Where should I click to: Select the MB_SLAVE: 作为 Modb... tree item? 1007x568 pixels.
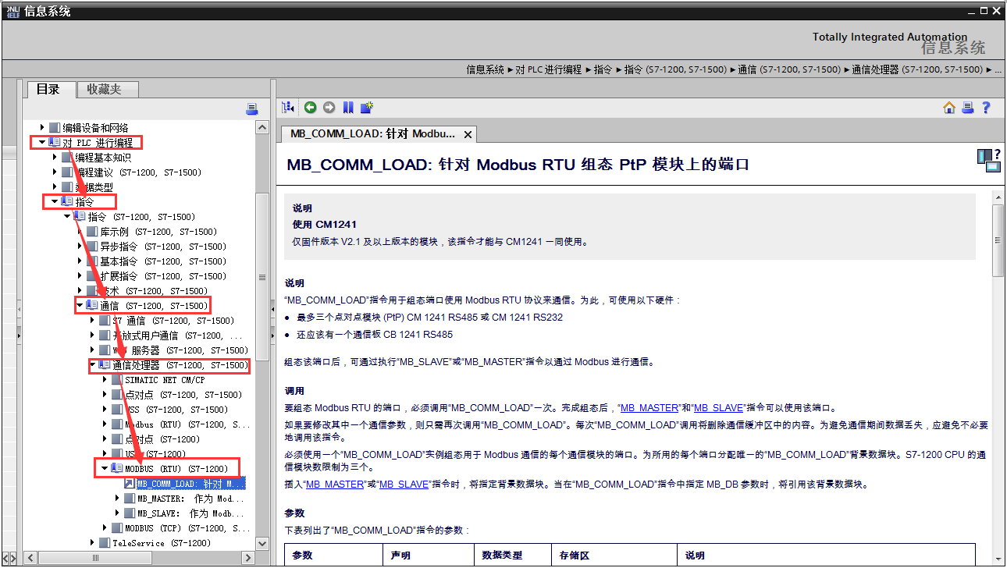coord(190,513)
